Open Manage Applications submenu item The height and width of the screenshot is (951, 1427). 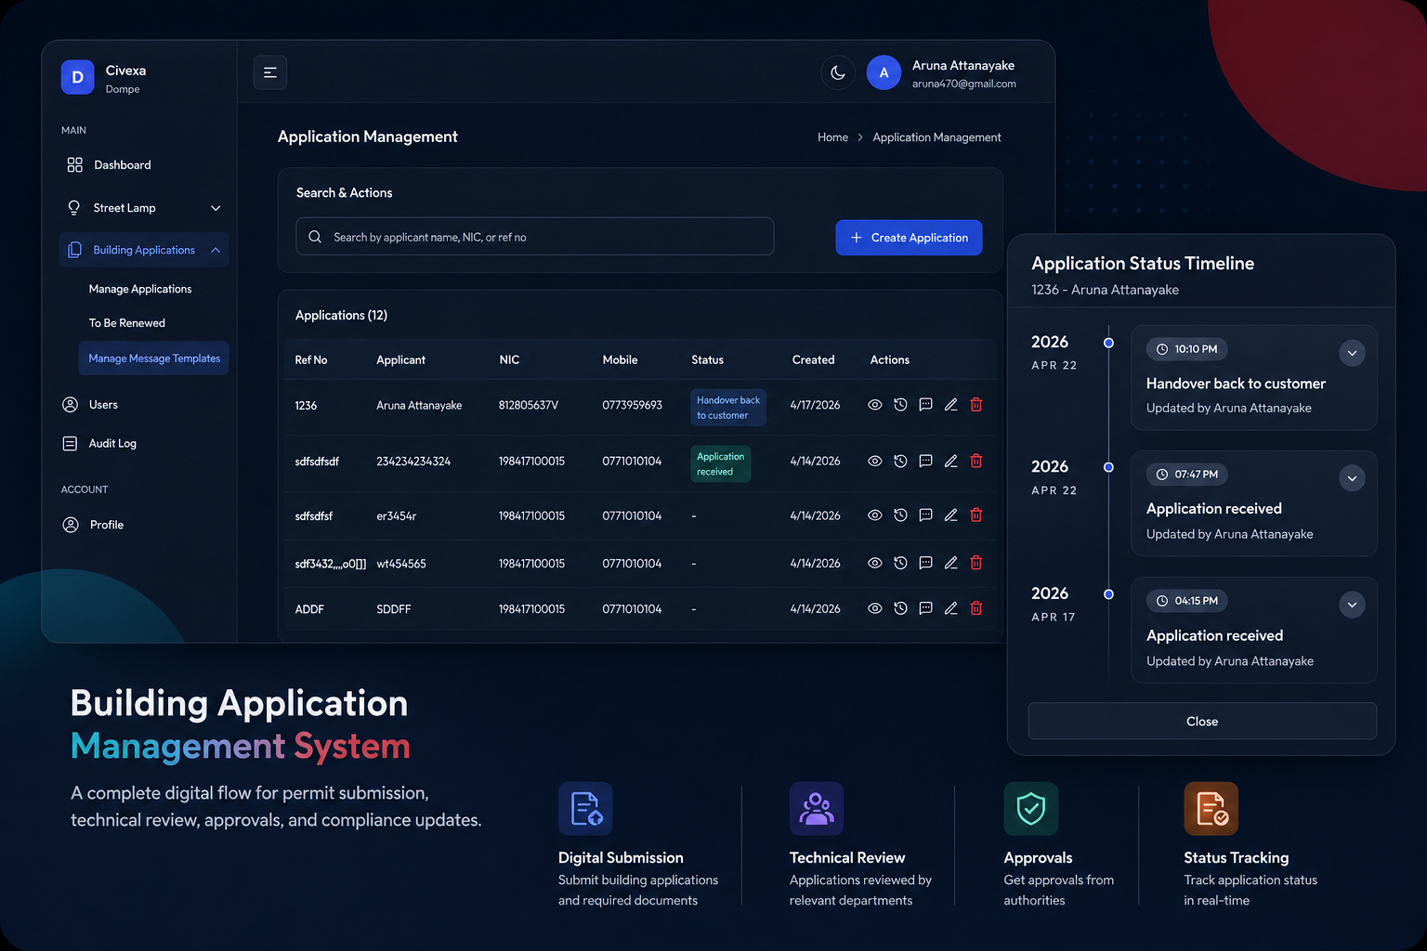pyautogui.click(x=140, y=289)
